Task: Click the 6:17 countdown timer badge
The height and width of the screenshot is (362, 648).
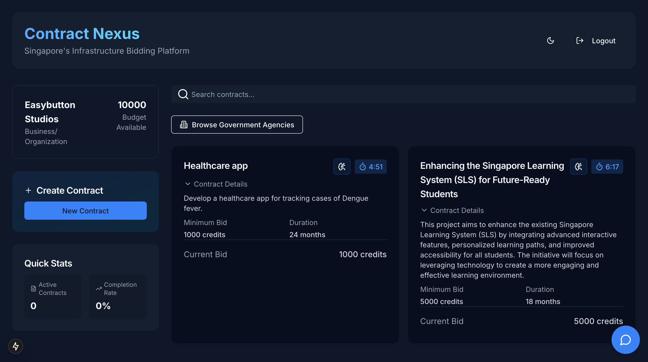Action: (607, 167)
